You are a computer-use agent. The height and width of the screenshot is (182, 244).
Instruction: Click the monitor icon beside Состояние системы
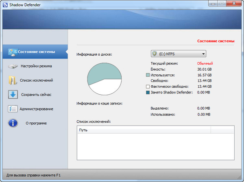[x=13, y=52]
